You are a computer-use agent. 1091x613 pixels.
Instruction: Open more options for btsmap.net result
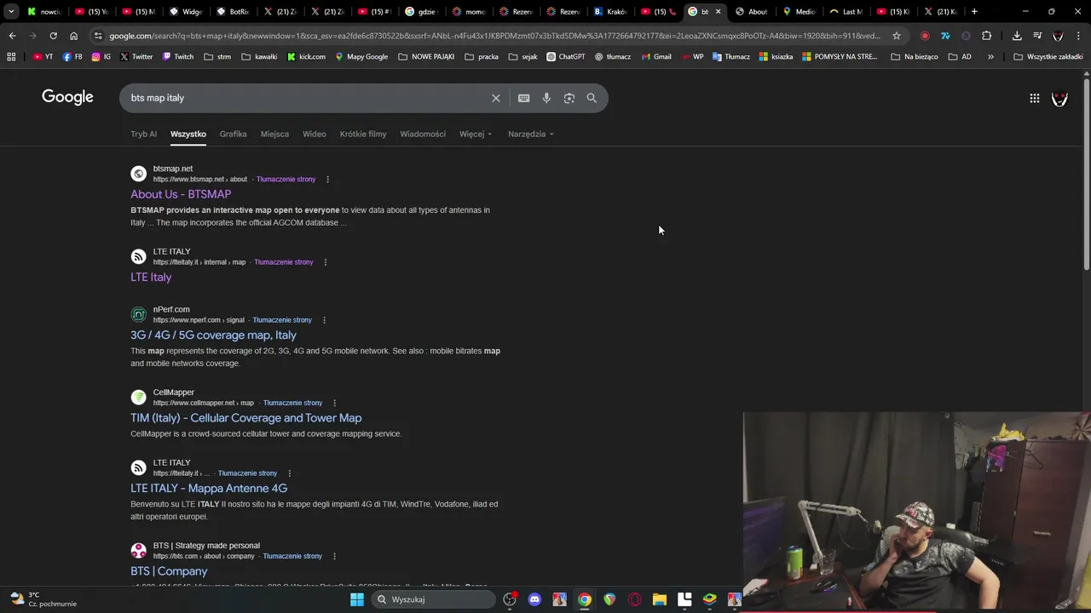click(x=327, y=180)
